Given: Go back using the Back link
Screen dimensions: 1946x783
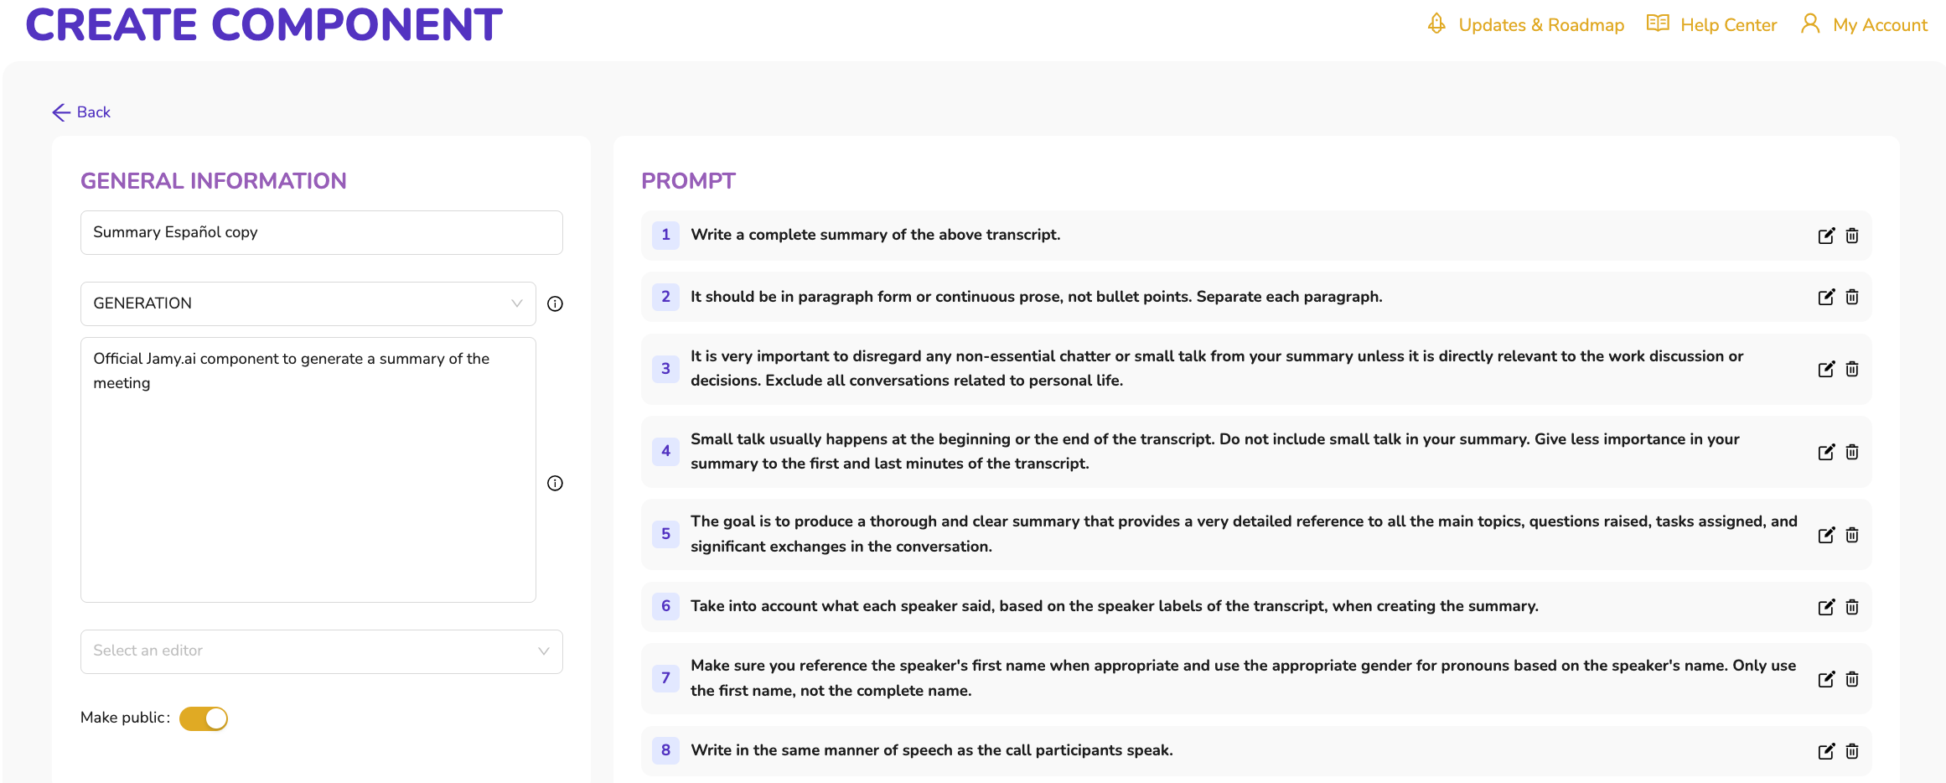Looking at the screenshot, I should click(81, 112).
